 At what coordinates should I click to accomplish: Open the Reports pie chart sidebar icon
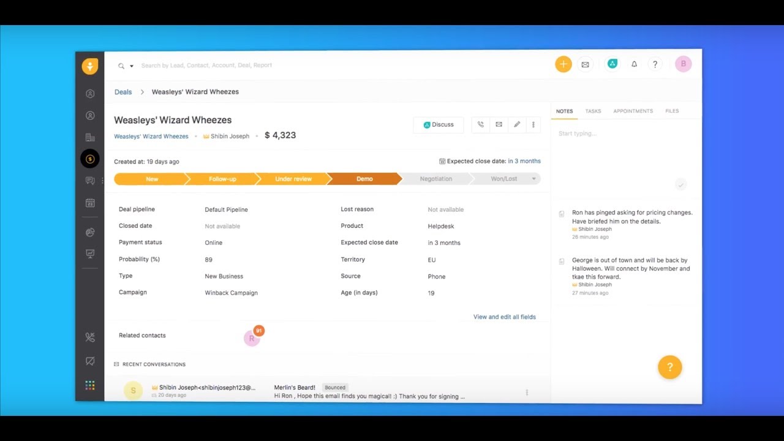point(90,232)
